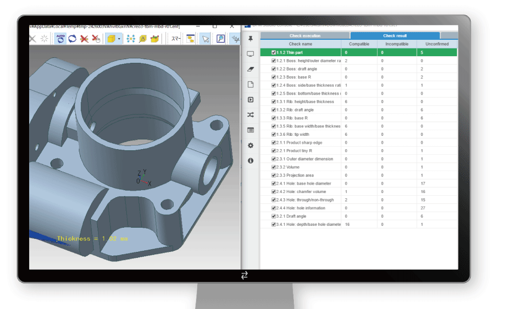Select the magnifier zoom tool
511x309 pixels.
coord(221,39)
